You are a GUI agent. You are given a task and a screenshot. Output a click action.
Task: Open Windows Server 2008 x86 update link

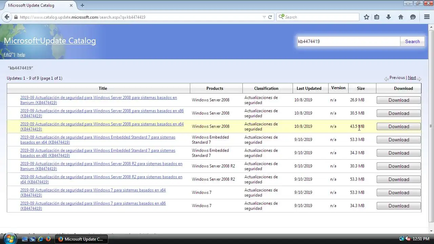pyautogui.click(x=102, y=113)
